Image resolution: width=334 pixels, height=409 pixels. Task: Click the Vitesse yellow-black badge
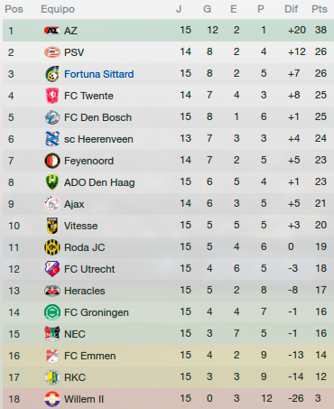[x=51, y=226]
